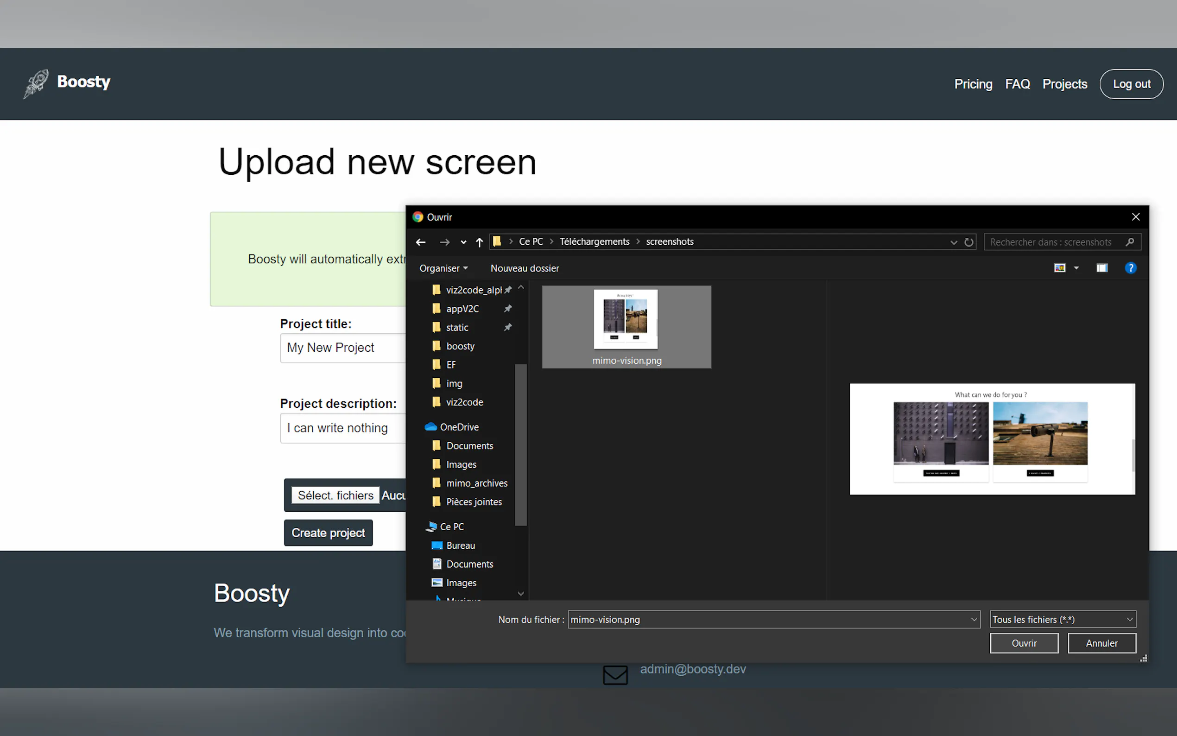Open file dialog help icon
This screenshot has height=736, width=1177.
coord(1130,268)
